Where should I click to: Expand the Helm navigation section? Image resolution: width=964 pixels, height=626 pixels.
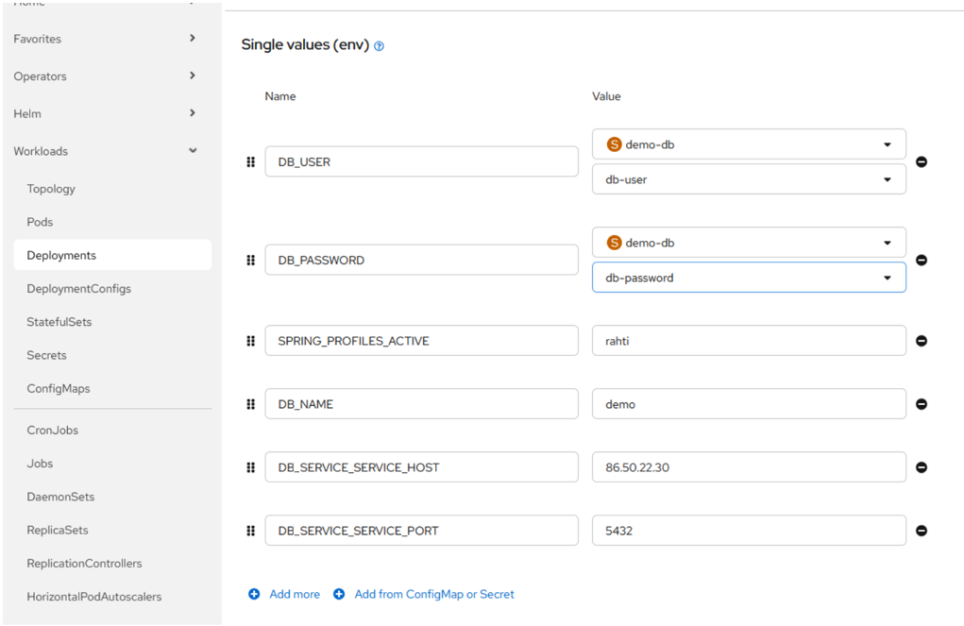coord(104,113)
